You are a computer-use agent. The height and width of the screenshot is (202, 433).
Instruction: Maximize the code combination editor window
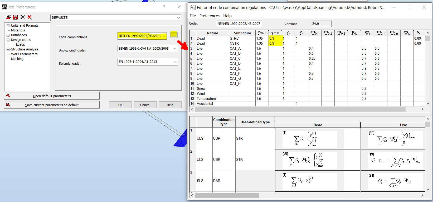pyautogui.click(x=408, y=7)
